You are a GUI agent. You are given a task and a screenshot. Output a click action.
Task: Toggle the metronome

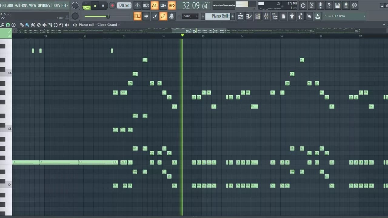tap(137, 5)
